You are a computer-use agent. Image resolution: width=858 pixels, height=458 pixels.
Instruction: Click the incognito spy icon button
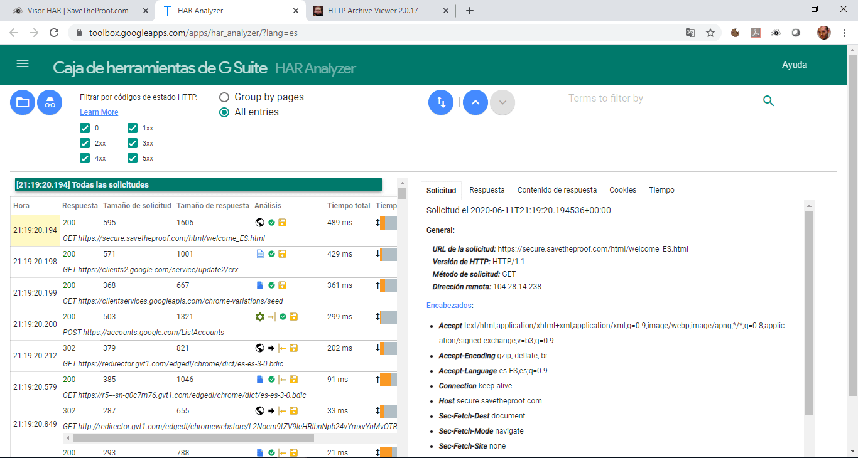[x=50, y=102]
